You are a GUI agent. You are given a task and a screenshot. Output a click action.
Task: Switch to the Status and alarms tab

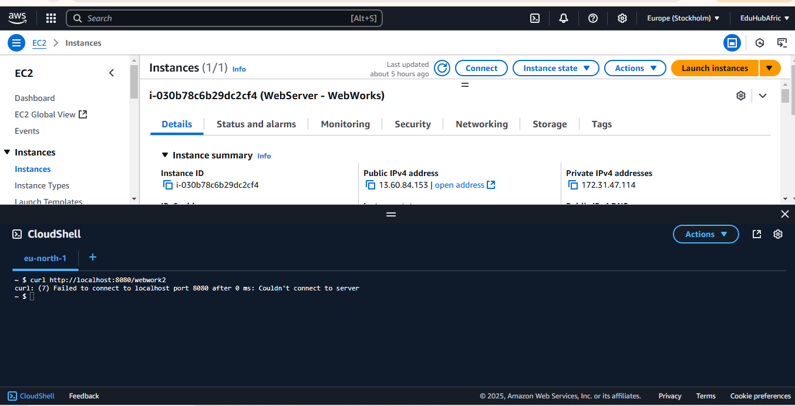click(256, 124)
